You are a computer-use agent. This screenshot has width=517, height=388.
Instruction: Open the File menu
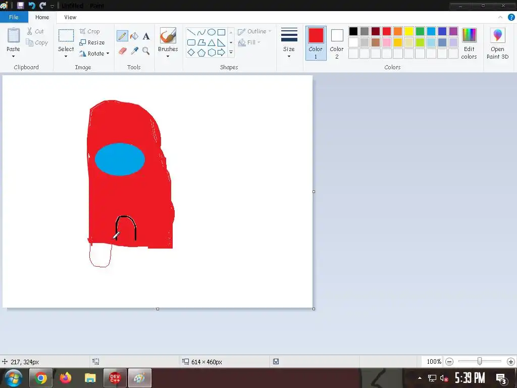point(14,17)
